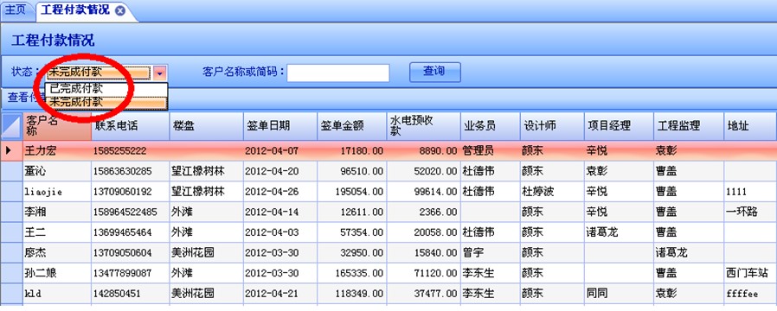Click amount 195054.00 cell

(x=351, y=192)
